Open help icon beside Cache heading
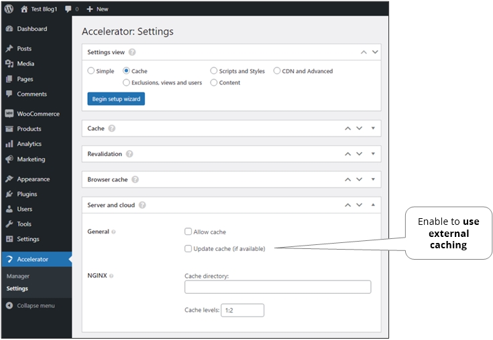The image size is (493, 340). (x=111, y=129)
